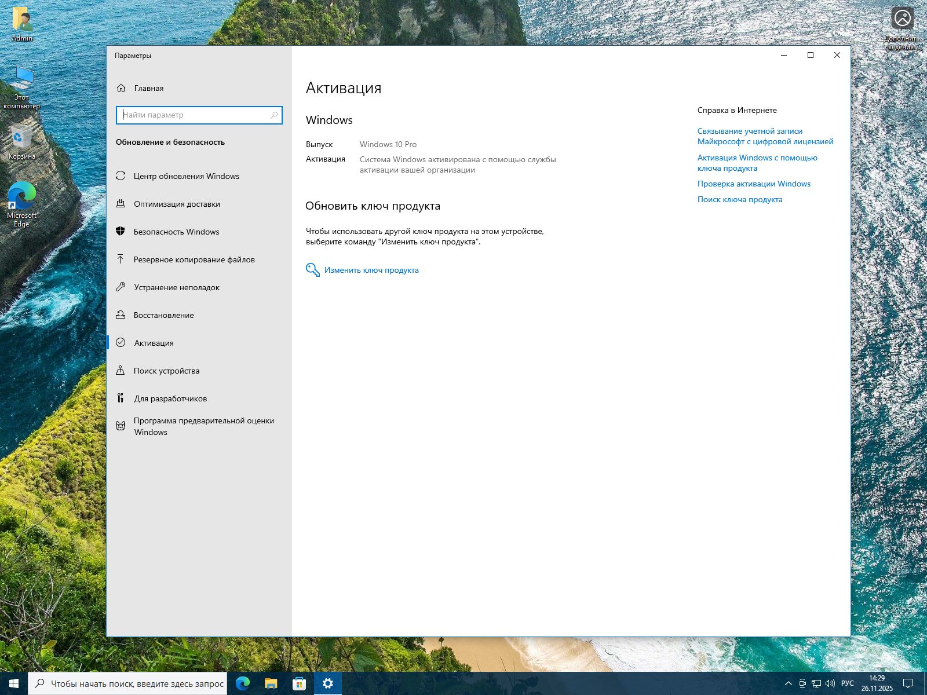Click the РУС language indicator
The width and height of the screenshot is (927, 695).
[847, 683]
